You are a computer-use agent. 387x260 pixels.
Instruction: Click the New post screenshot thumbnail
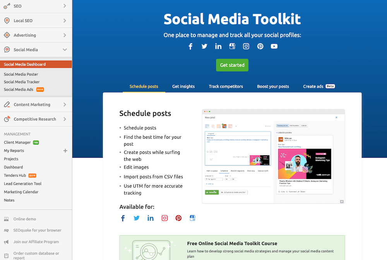click(274, 157)
